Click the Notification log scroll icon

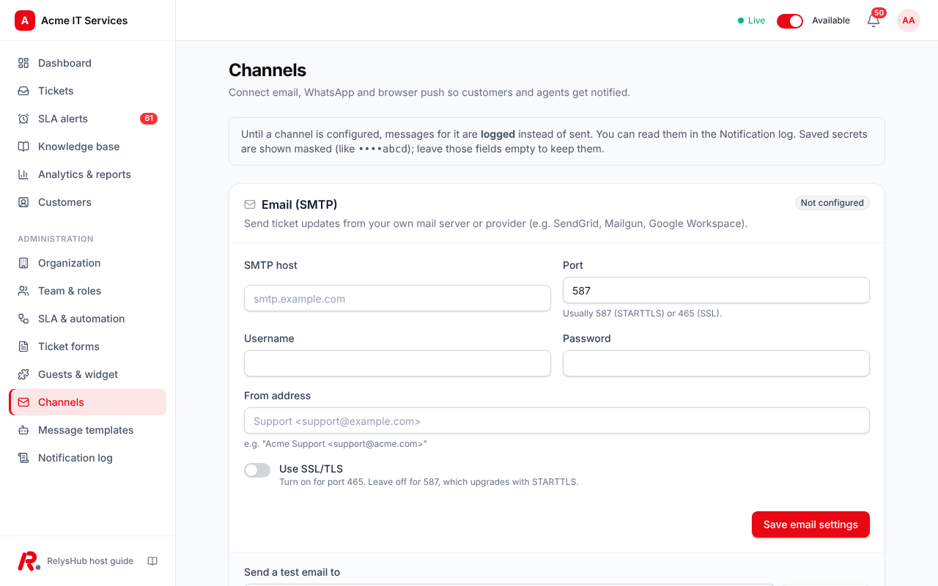(23, 458)
